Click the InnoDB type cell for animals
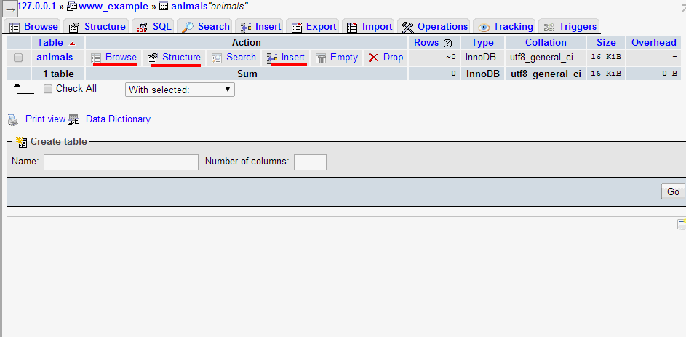686x337 pixels. (480, 58)
